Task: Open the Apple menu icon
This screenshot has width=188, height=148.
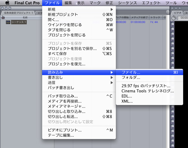Action: pyautogui.click(x=7, y=3)
